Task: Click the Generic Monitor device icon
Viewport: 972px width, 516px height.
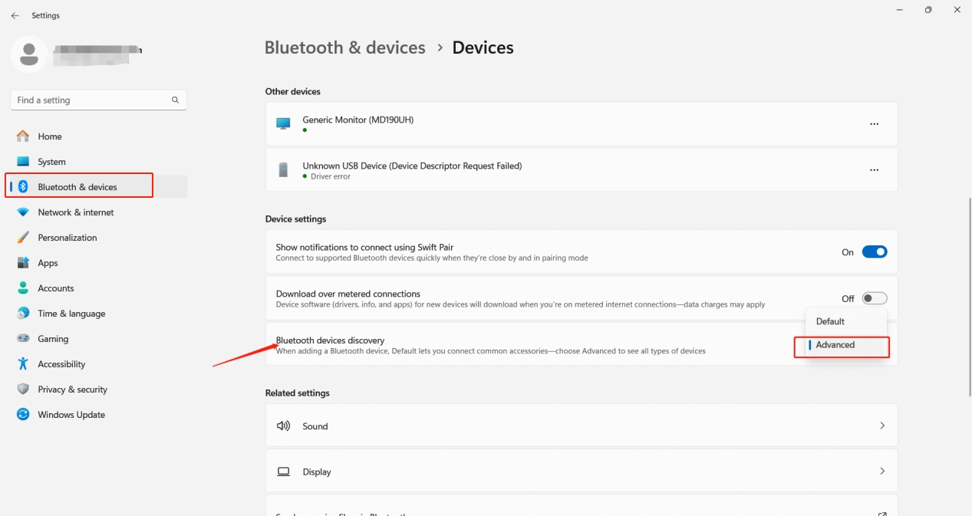Action: (283, 123)
